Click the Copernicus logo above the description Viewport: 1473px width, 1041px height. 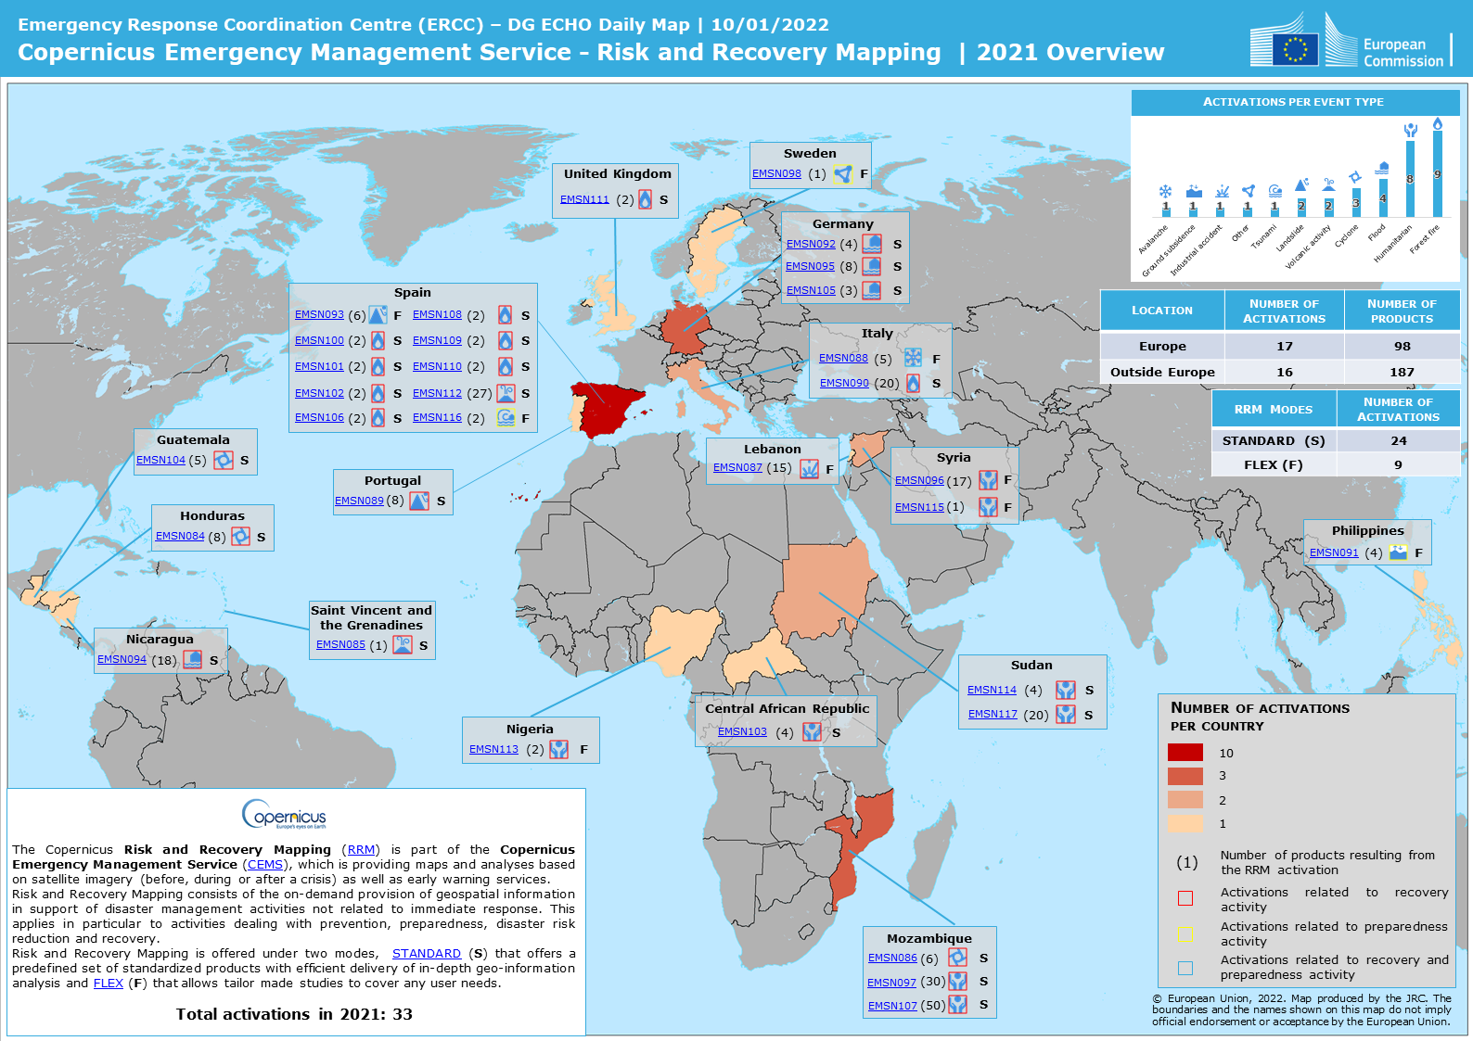(285, 814)
